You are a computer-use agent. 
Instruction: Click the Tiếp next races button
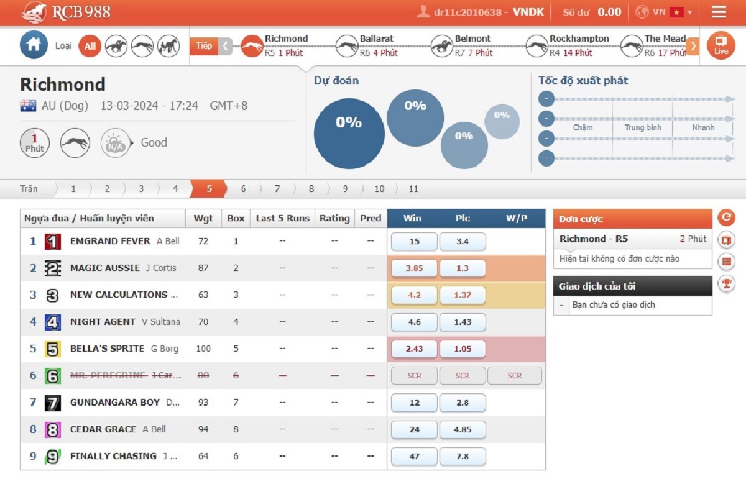point(204,46)
